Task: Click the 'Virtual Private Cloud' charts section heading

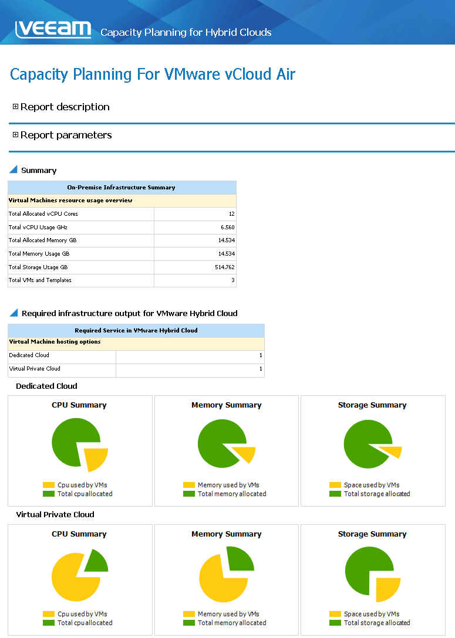Action: [55, 515]
